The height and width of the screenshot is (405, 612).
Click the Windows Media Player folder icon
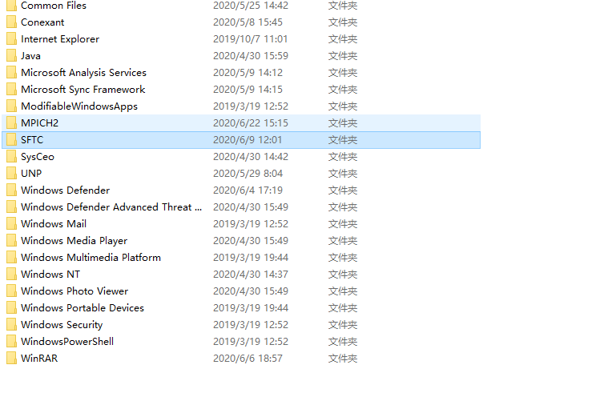click(12, 240)
